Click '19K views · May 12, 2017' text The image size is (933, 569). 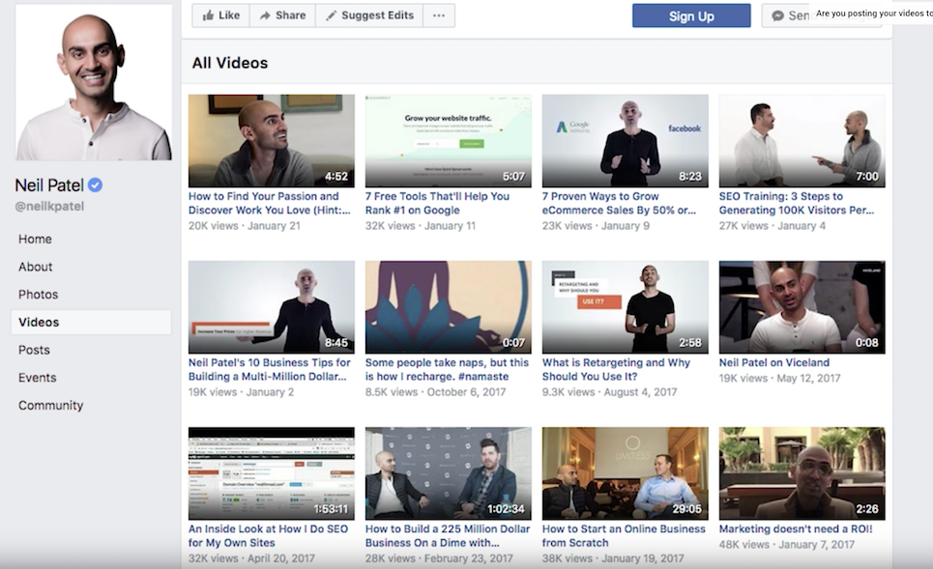pyautogui.click(x=779, y=378)
